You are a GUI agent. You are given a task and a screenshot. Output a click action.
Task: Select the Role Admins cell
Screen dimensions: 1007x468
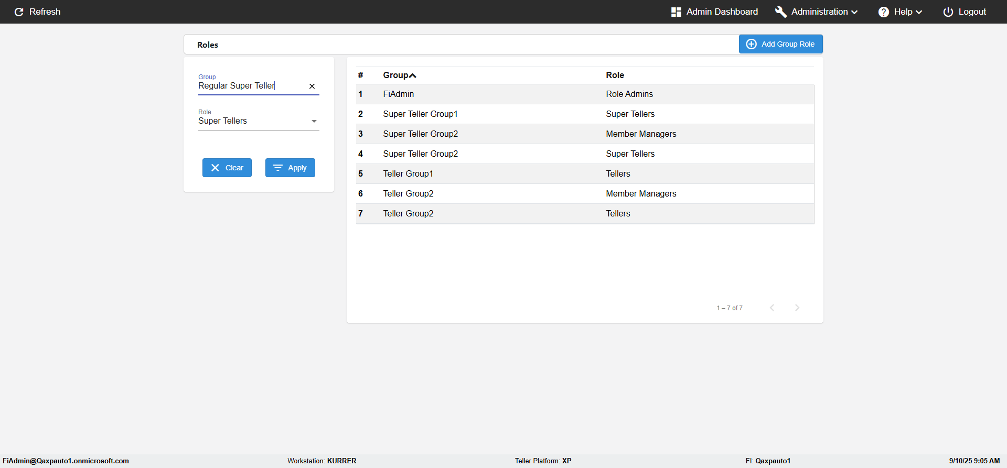pos(629,94)
